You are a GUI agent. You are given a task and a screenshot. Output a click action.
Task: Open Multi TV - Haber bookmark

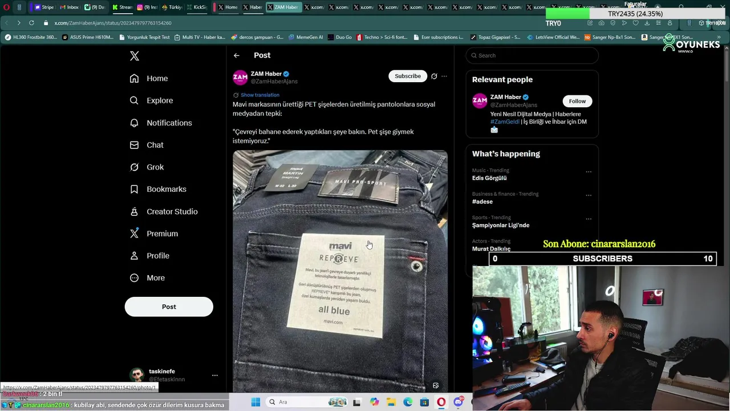[x=200, y=37]
